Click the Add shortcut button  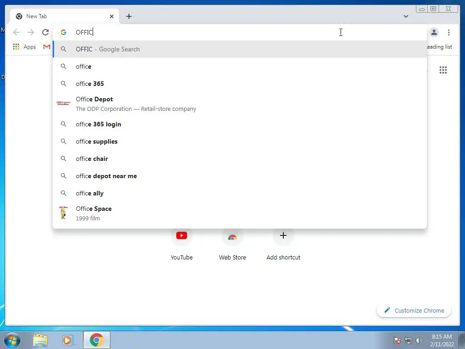283,244
